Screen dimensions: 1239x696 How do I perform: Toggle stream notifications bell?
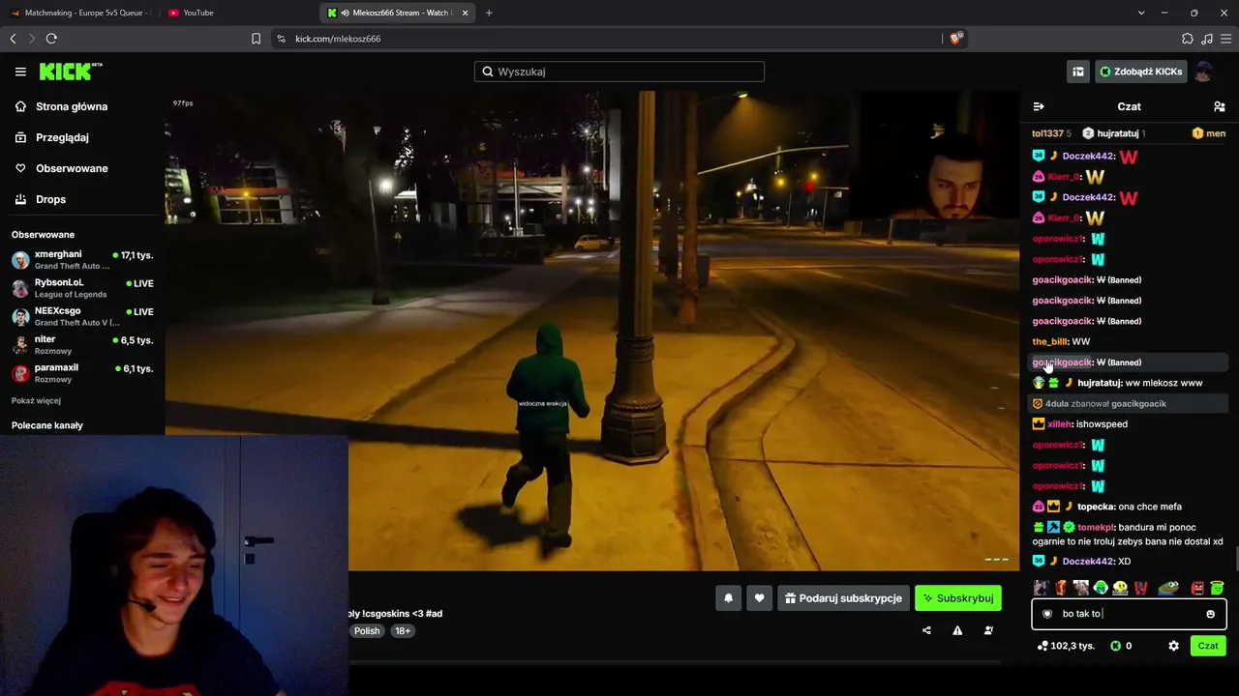pyautogui.click(x=729, y=598)
